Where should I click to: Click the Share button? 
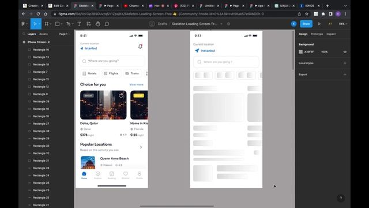[x=306, y=24]
